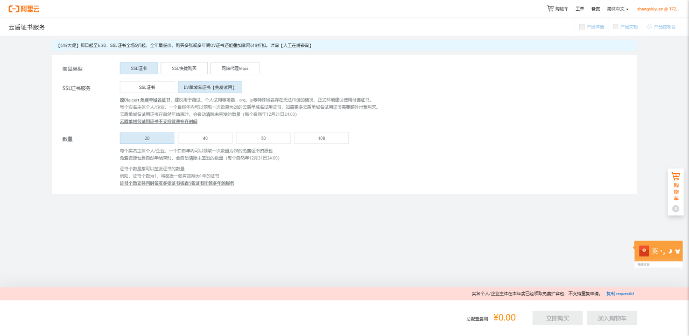The height and width of the screenshot is (336, 689).
Task: Click the WeChat red envelope promo icon
Action: [644, 250]
